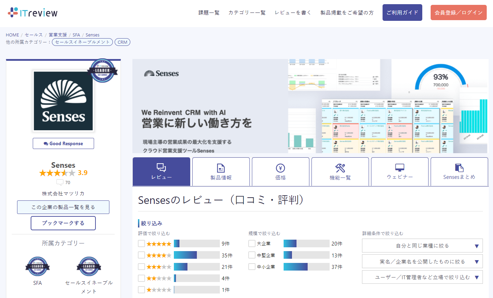The width and height of the screenshot is (493, 298).
Task: Switch to the 価格 tab
Action: tap(280, 172)
